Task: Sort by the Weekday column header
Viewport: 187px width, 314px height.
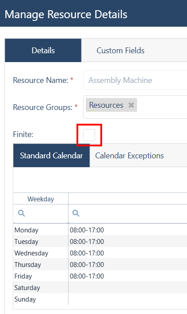Action: [x=41, y=199]
